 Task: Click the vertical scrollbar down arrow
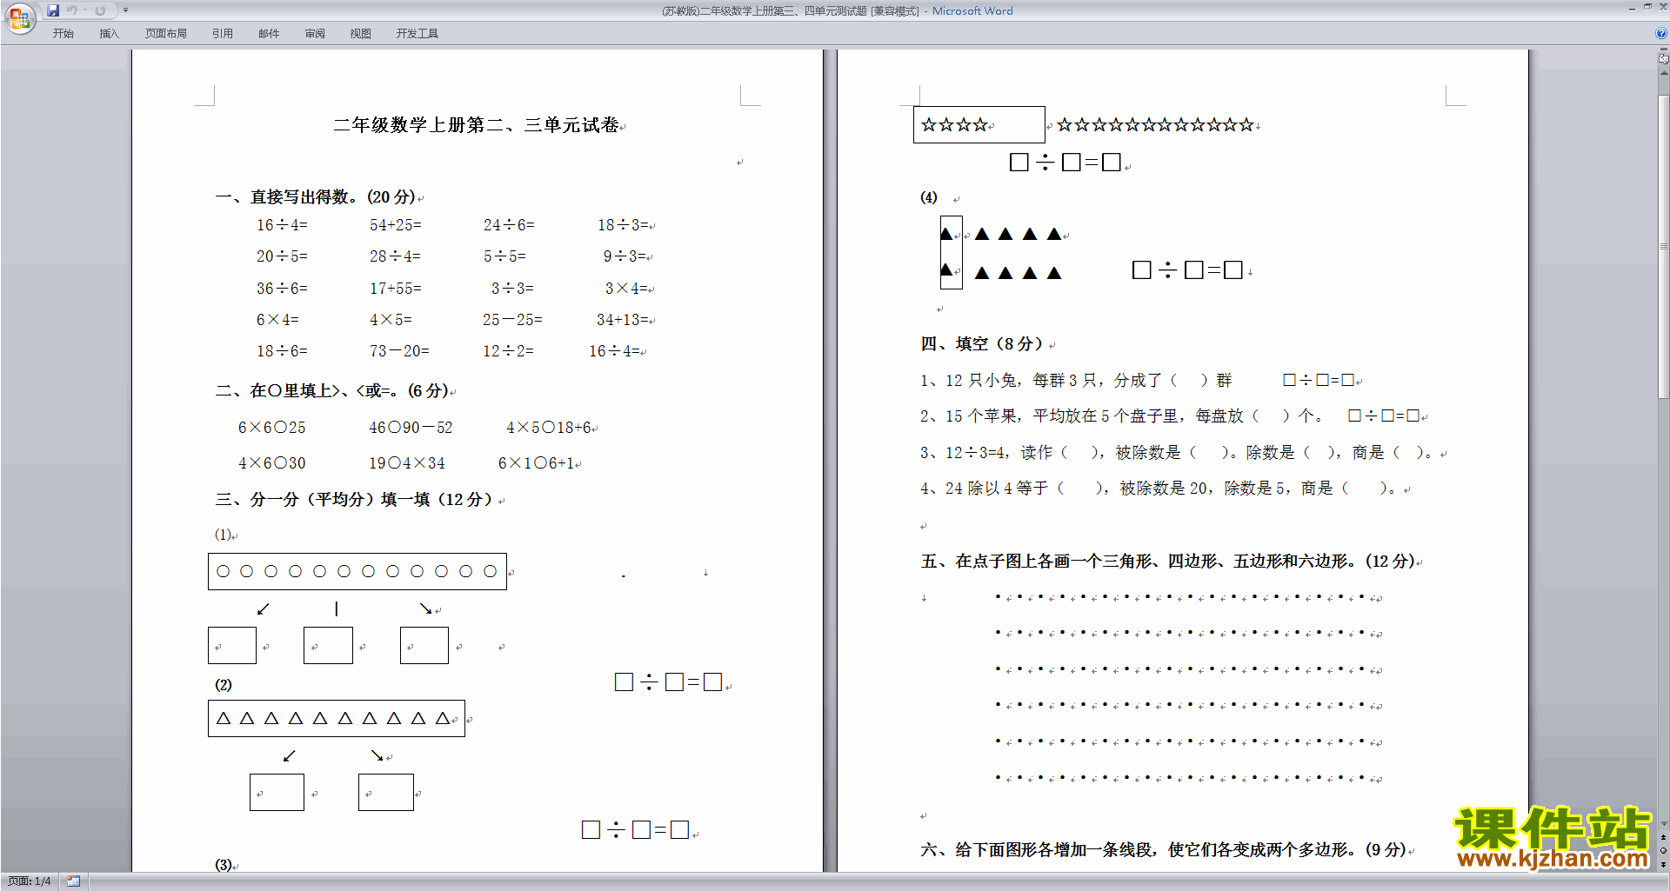(x=1663, y=823)
